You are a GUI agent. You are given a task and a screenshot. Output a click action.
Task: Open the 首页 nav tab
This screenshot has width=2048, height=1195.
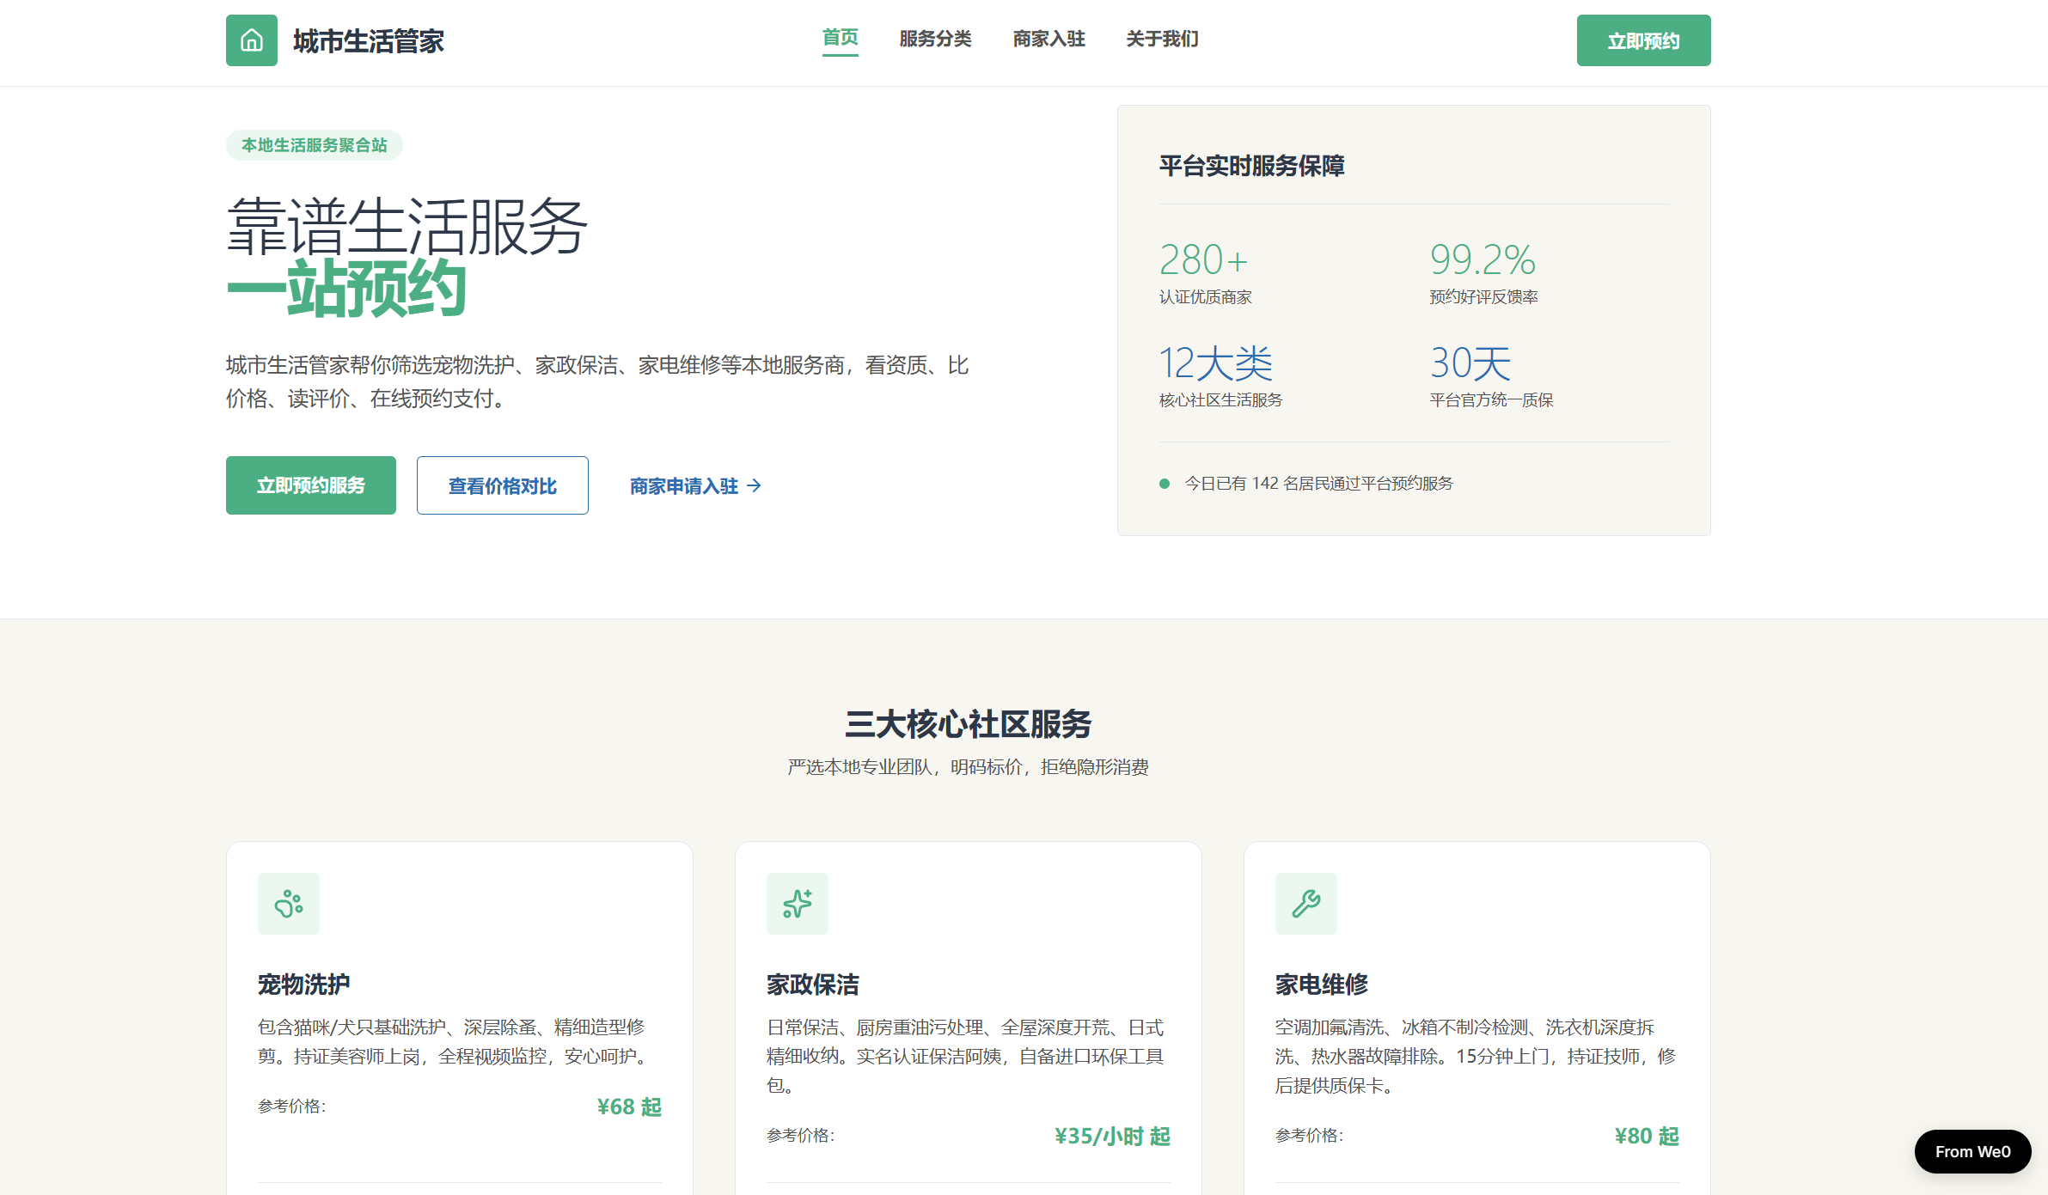840,39
